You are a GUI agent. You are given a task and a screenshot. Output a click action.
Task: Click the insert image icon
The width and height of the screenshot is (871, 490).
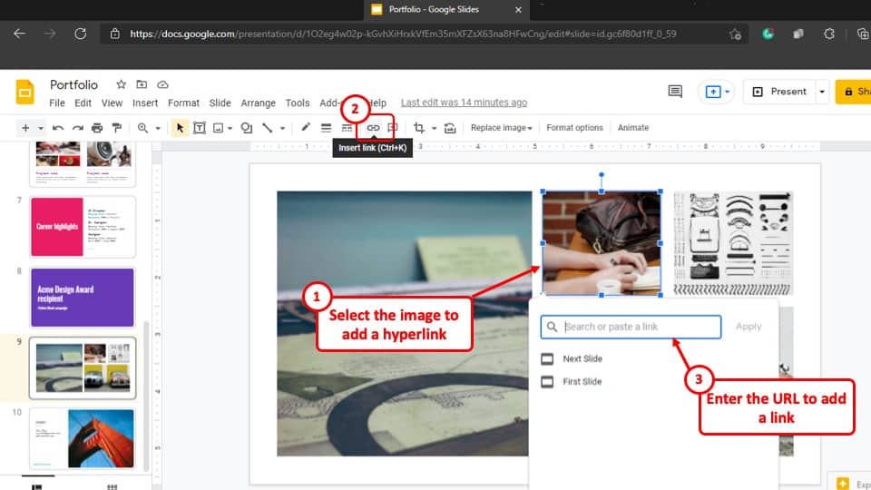[219, 128]
